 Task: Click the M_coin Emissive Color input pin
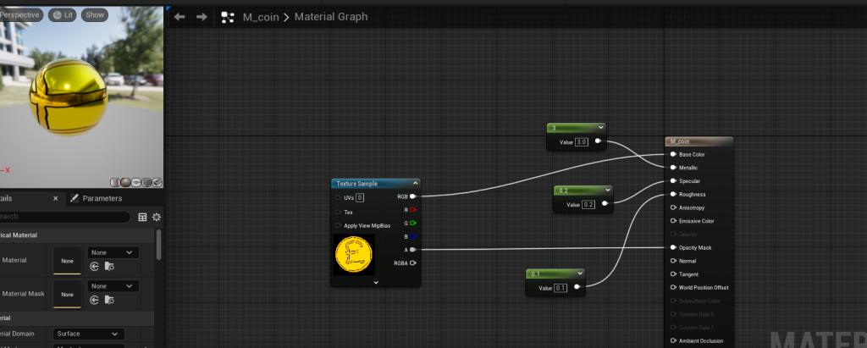(x=674, y=221)
